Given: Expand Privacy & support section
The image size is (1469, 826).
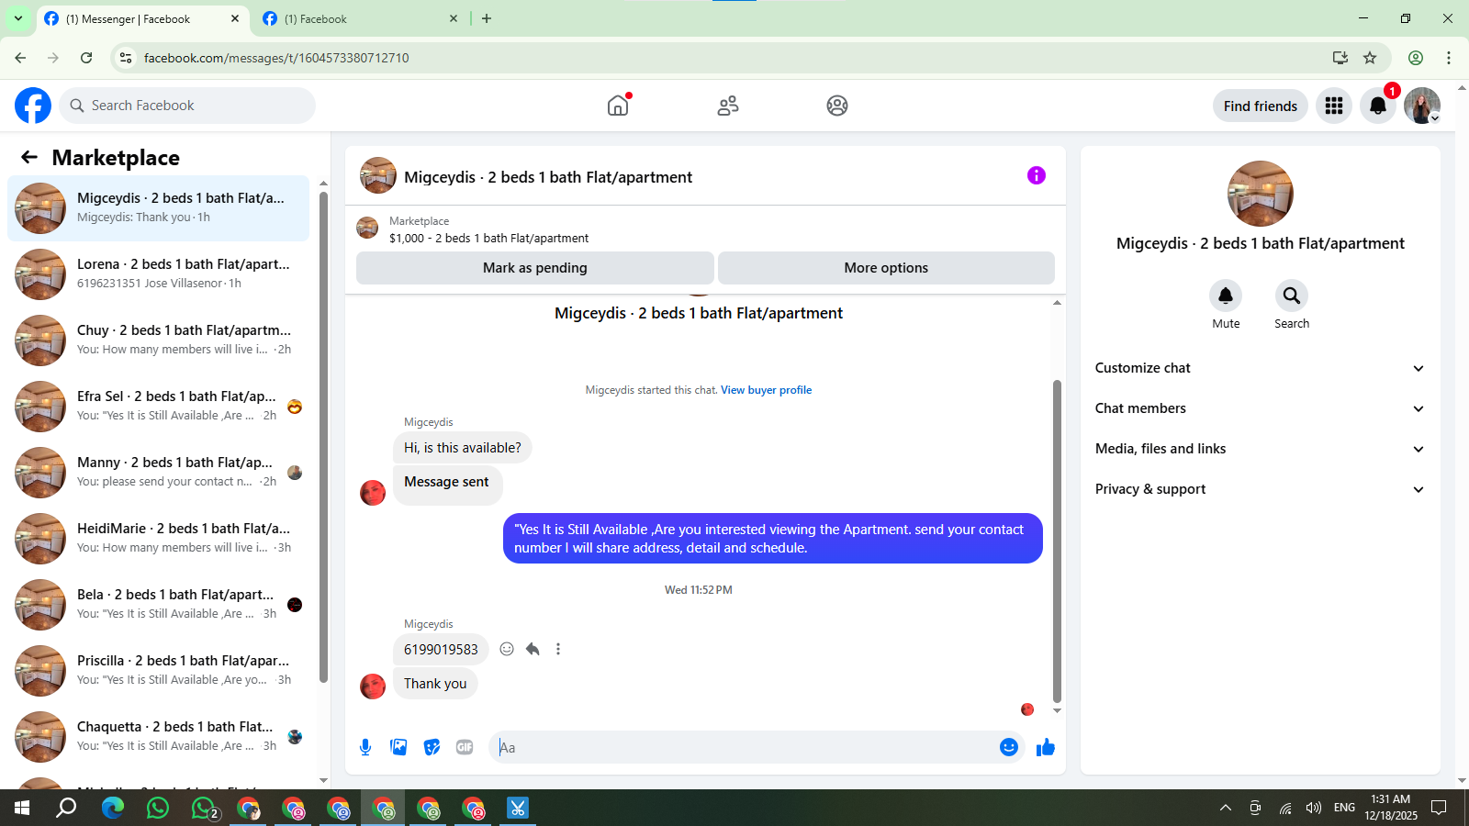Looking at the screenshot, I should pos(1261,489).
